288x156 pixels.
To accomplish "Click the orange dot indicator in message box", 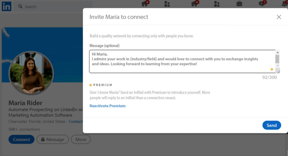I will pyautogui.click(x=272, y=69).
